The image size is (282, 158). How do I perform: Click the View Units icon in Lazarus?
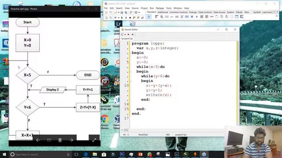pyautogui.click(x=107, y=18)
